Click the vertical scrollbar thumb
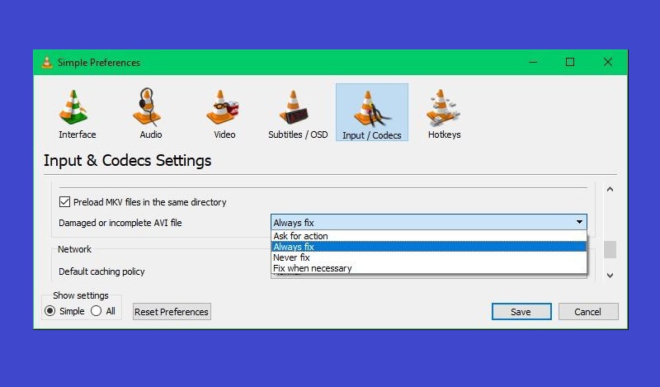Screen dimensions: 660x387 610,249
